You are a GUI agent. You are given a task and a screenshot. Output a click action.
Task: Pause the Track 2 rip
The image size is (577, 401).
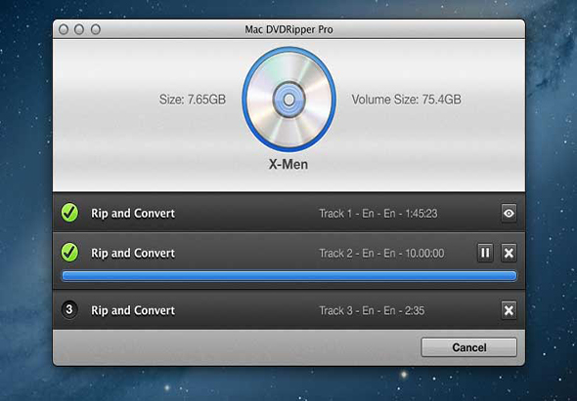coord(485,253)
